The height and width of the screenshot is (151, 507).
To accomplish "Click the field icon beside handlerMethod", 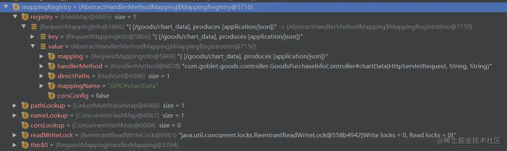I will (52, 66).
